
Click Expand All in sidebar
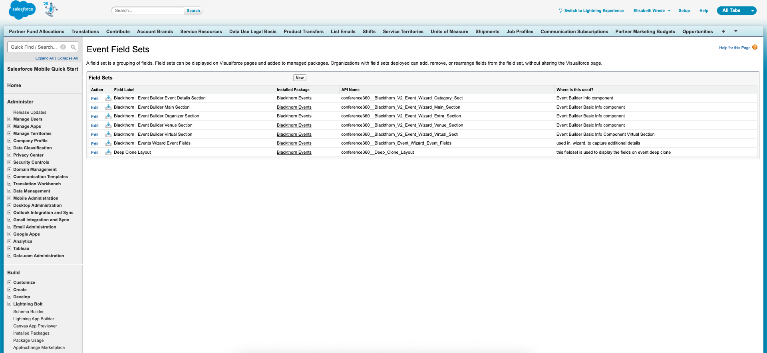[44, 58]
